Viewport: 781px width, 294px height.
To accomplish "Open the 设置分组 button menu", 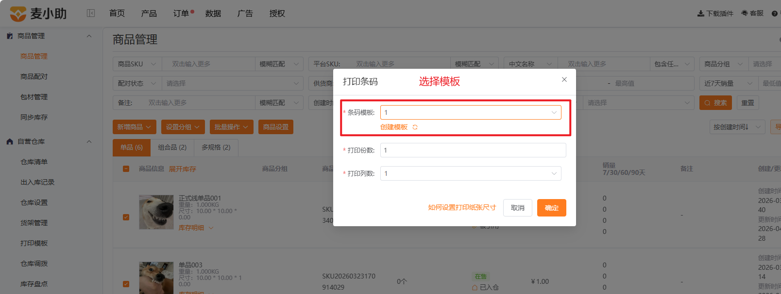I will coord(183,127).
